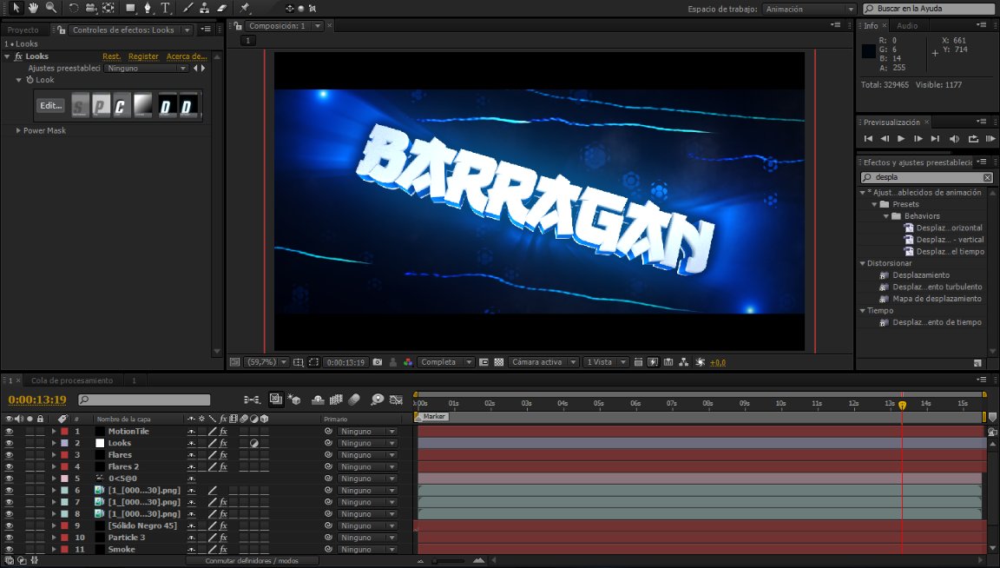The height and width of the screenshot is (568, 1000).
Task: Take a snapshot with camera icon
Action: pyautogui.click(x=378, y=362)
